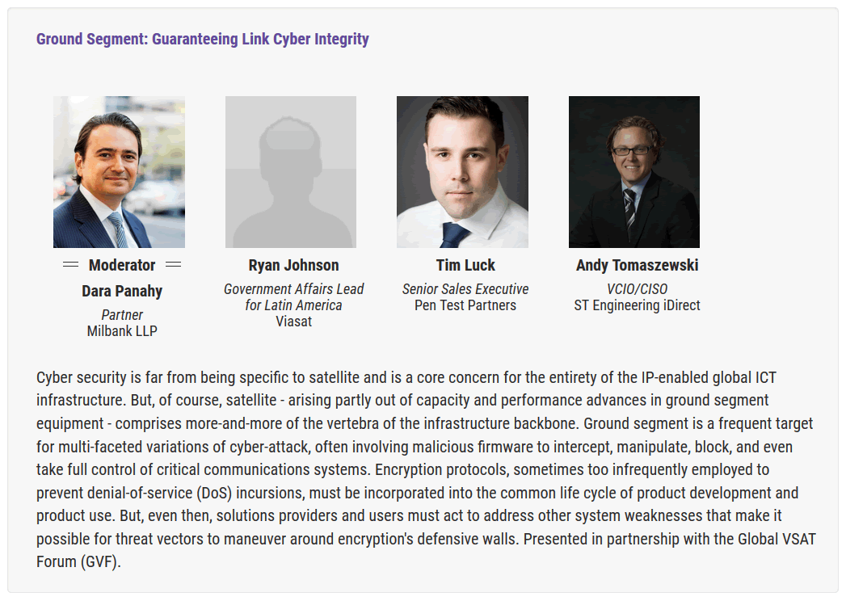Click the Viasat company text
846x601 pixels.
(293, 322)
